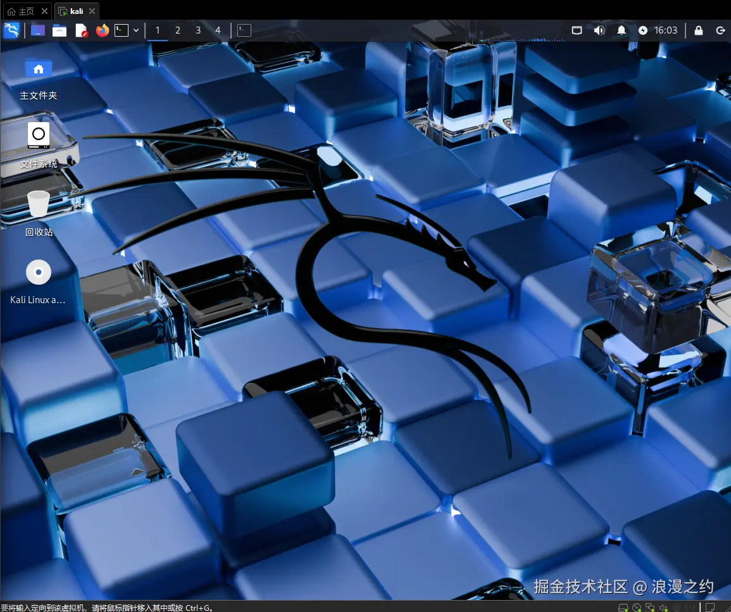This screenshot has height=612, width=731.
Task: Switch to workspace 2
Action: (178, 30)
